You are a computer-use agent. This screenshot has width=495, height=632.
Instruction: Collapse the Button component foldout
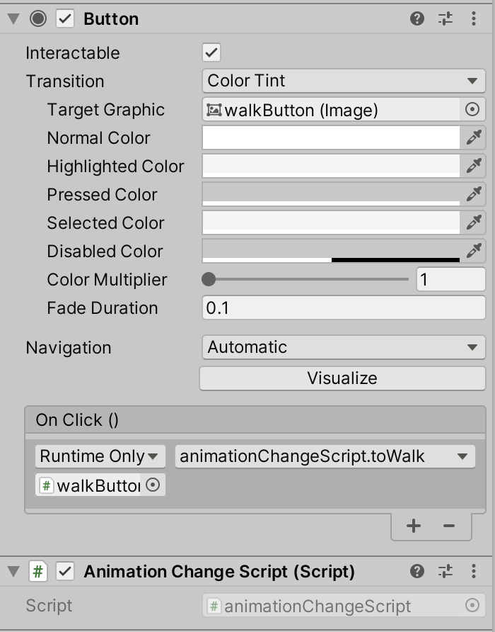click(13, 19)
